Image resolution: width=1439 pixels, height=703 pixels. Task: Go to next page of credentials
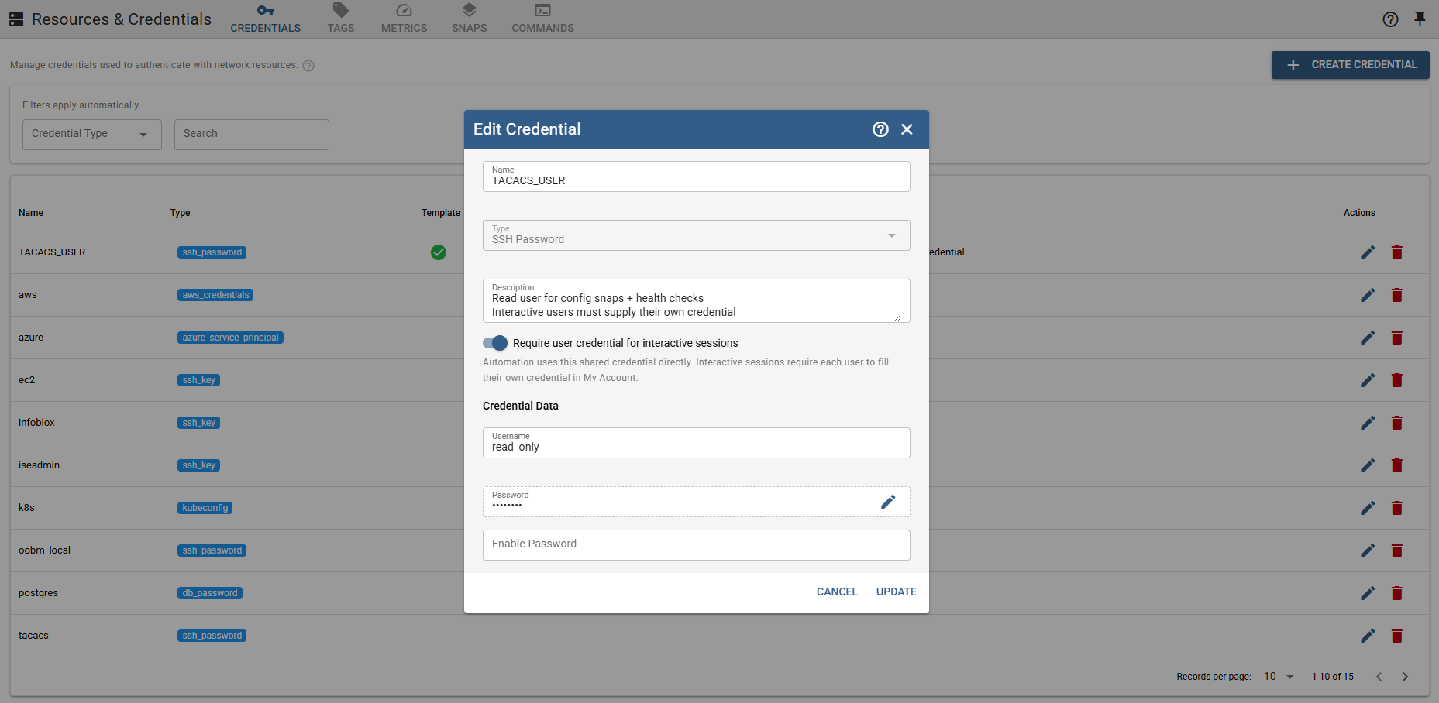pyautogui.click(x=1405, y=677)
